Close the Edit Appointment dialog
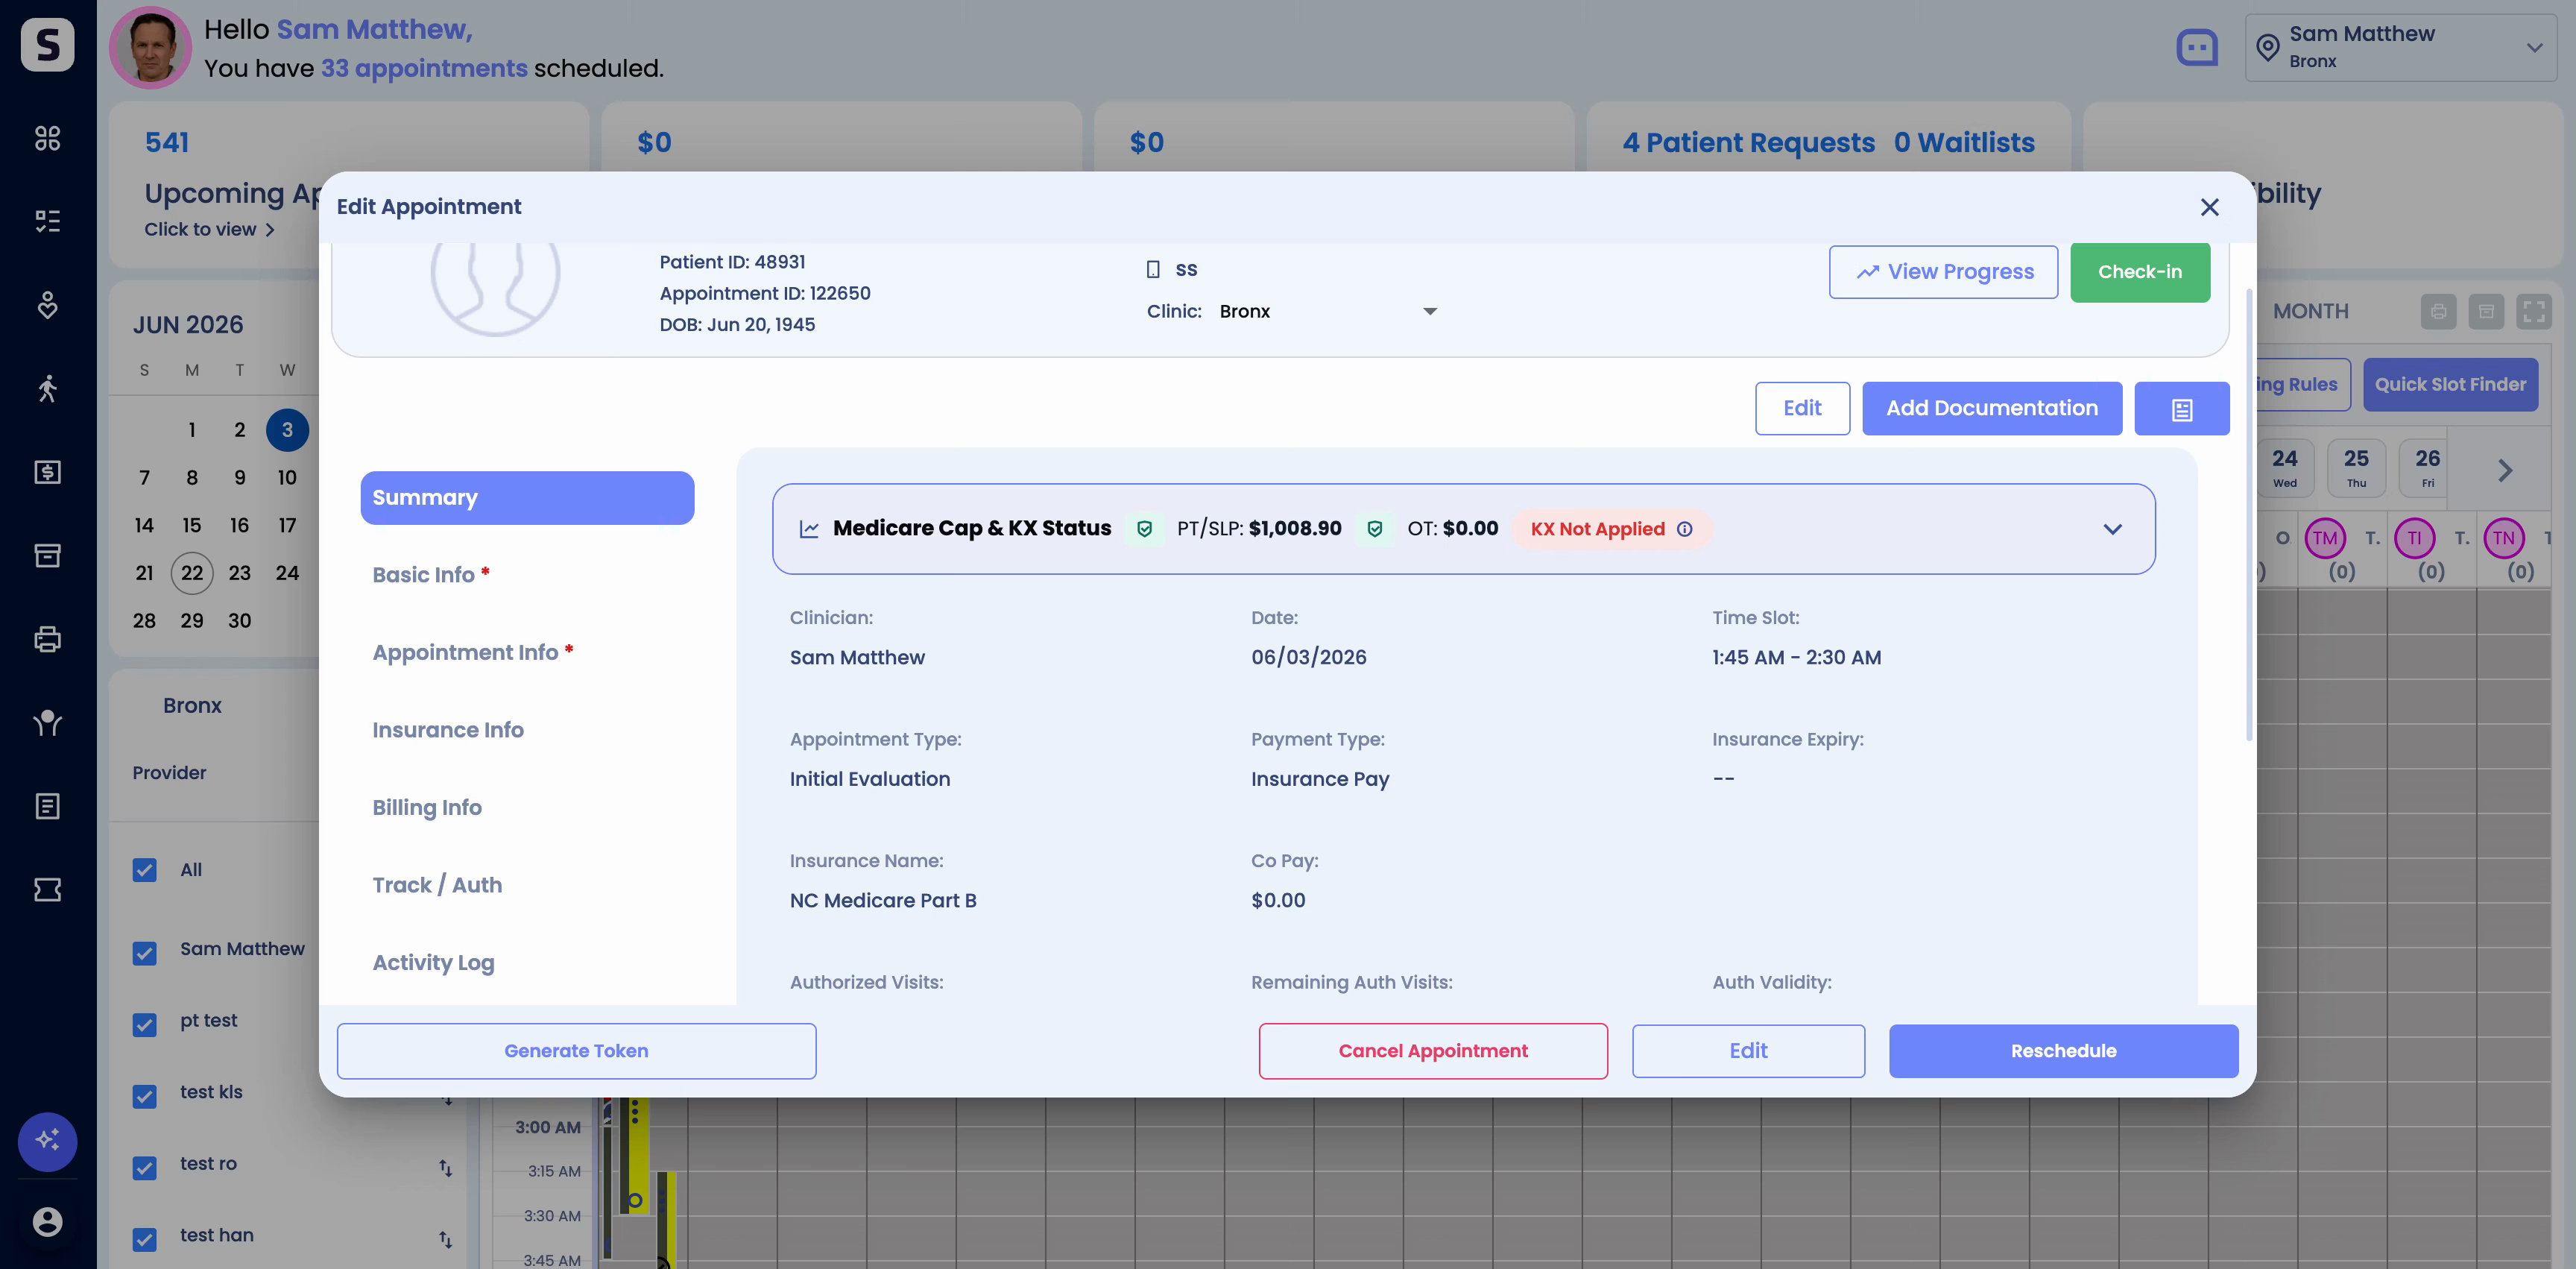This screenshot has height=1269, width=2576. pyautogui.click(x=2210, y=207)
